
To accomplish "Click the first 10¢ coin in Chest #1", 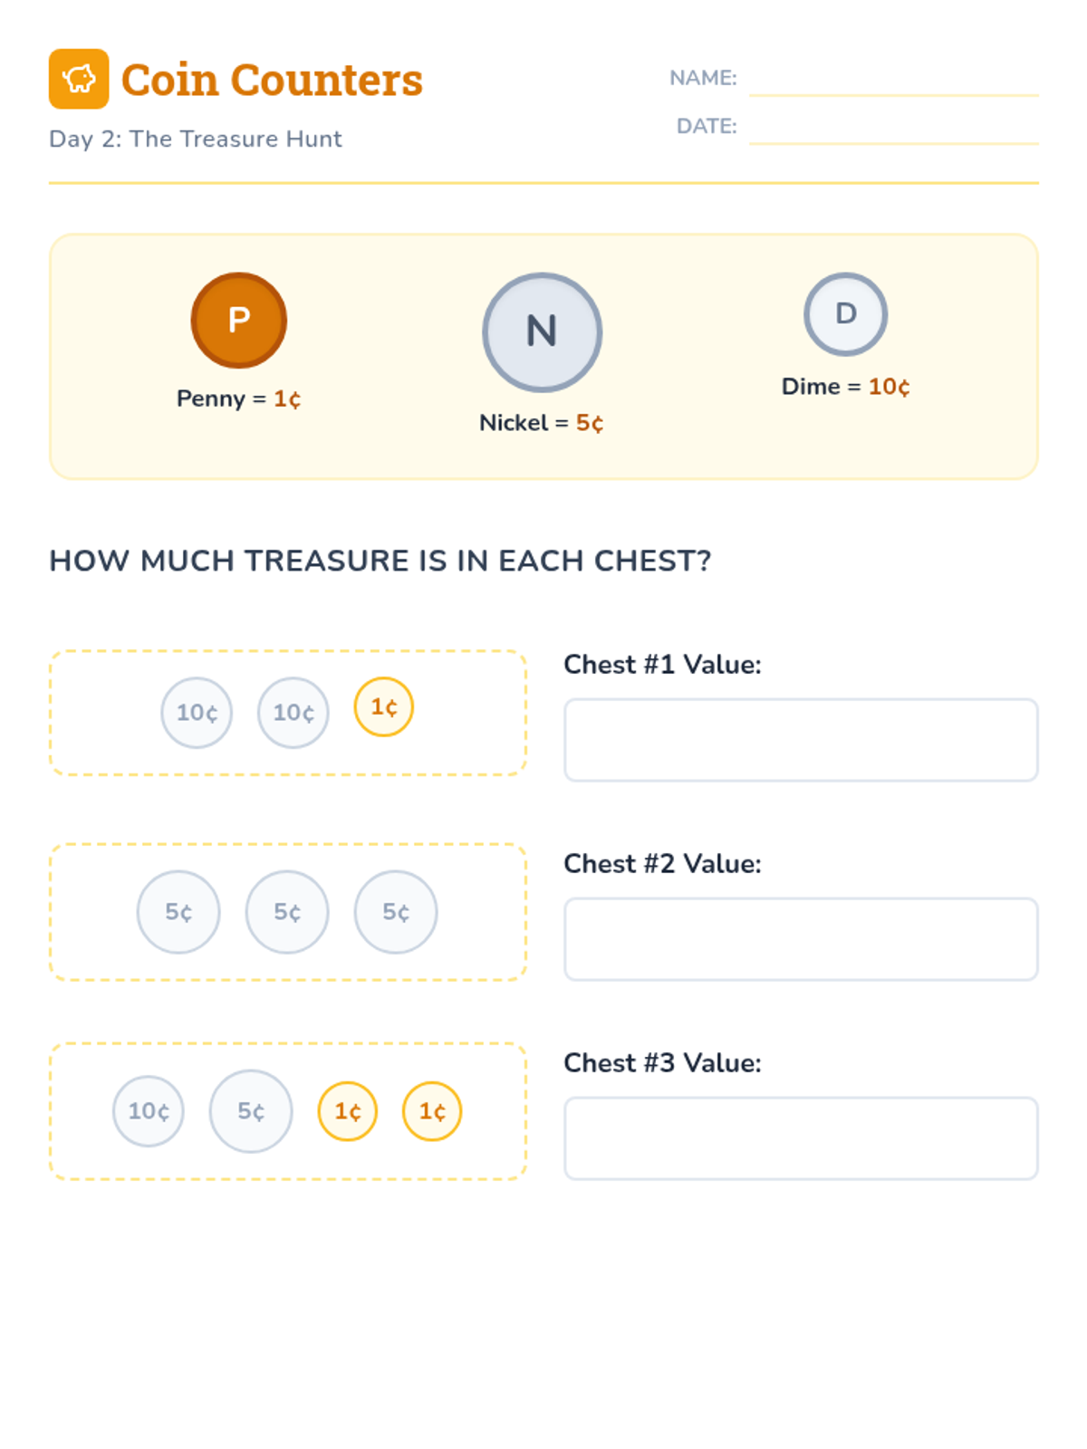I will point(197,713).
